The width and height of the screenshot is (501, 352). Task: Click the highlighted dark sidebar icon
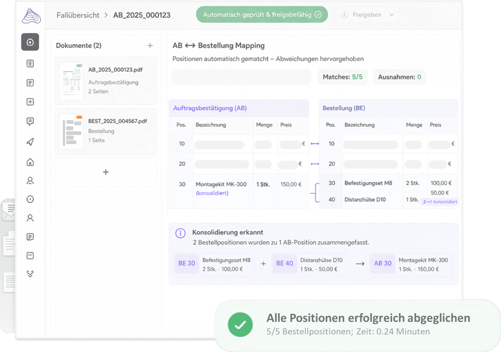click(x=30, y=42)
